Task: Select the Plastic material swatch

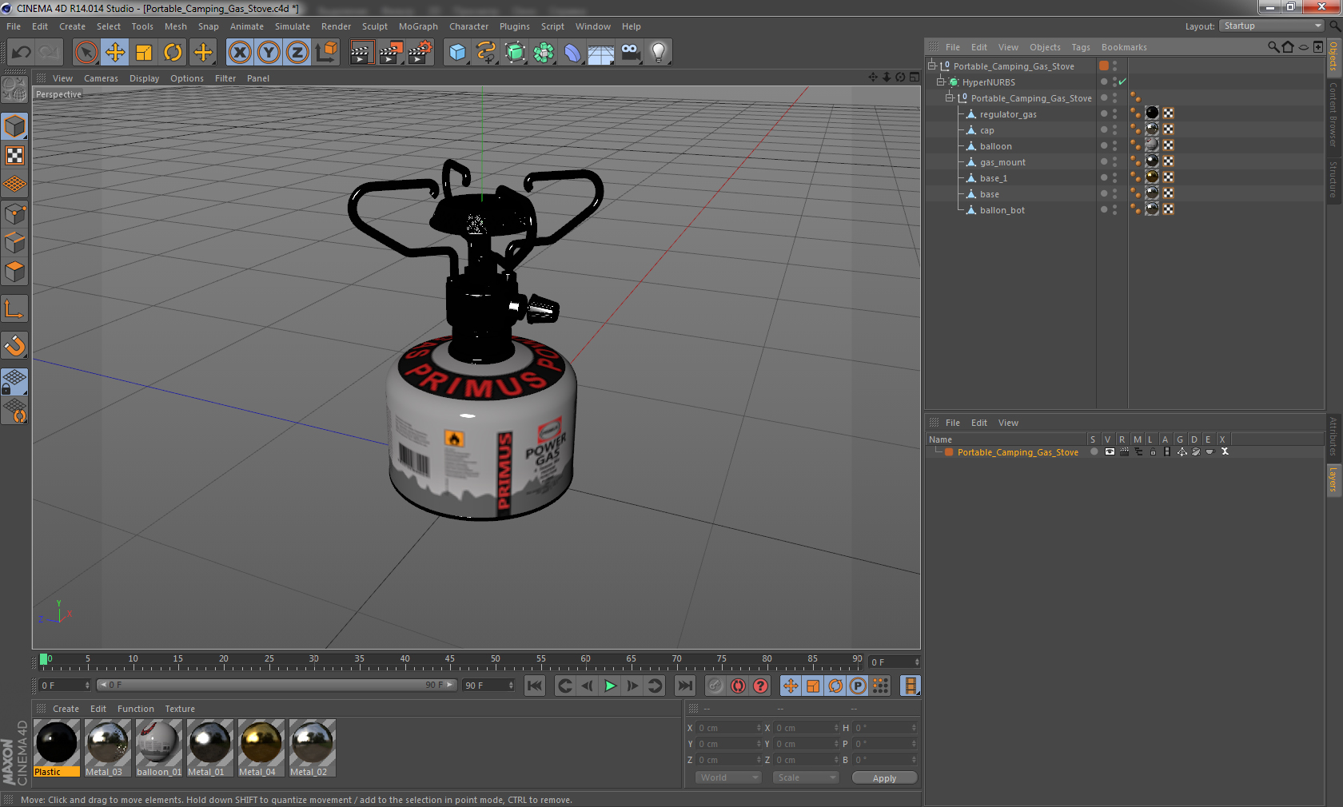Action: [x=57, y=748]
